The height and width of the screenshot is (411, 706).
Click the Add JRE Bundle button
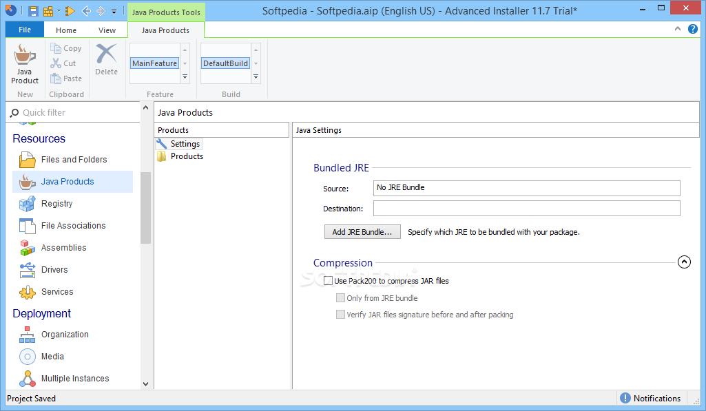[362, 232]
